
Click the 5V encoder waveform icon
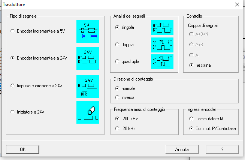pos(88,31)
